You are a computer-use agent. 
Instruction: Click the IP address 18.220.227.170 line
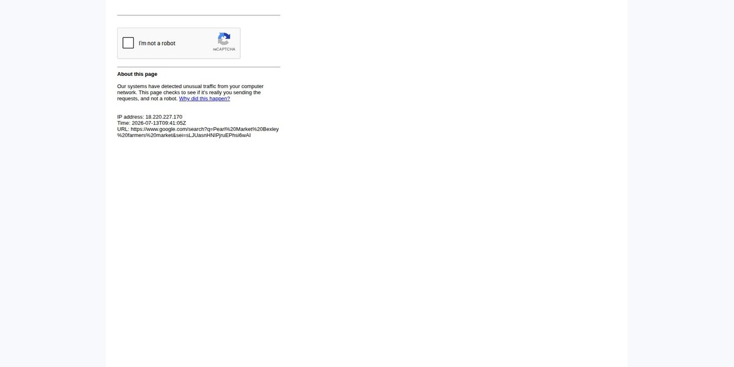[x=150, y=117]
